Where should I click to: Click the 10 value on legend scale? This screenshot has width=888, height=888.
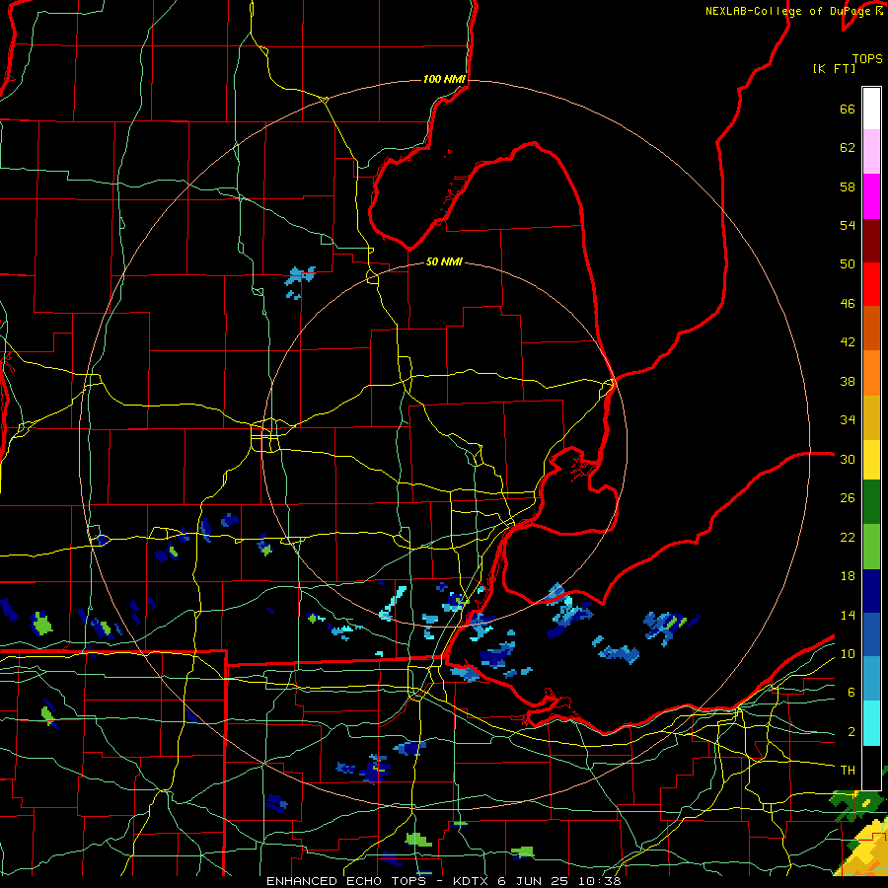pyautogui.click(x=848, y=654)
